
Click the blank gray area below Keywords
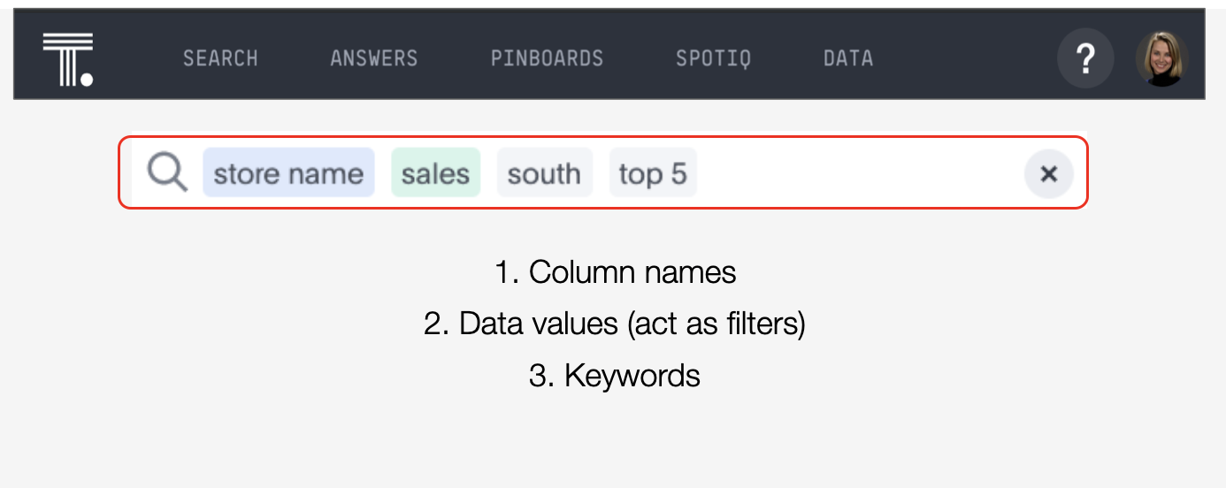615,442
